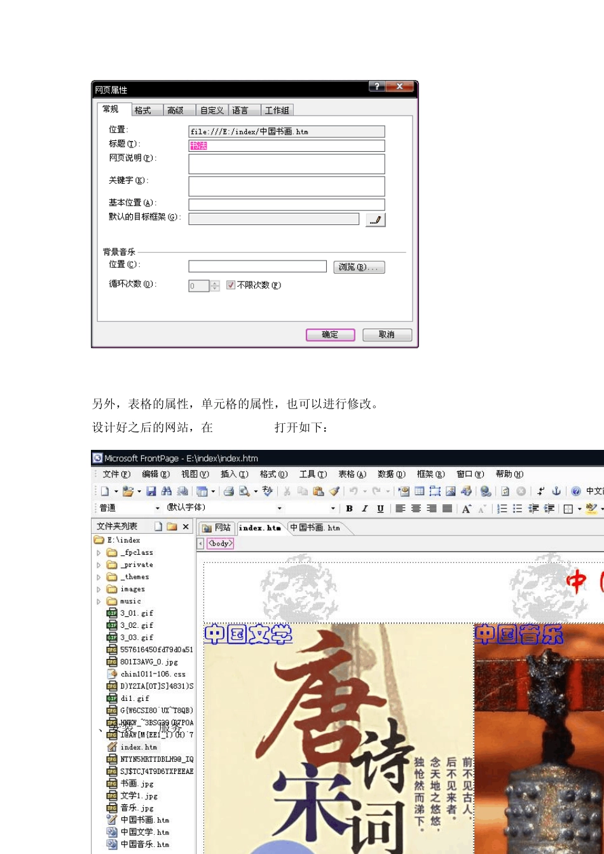This screenshot has height=854, width=604.
Task: Click the Increase Indent icon
Action: [x=549, y=508]
